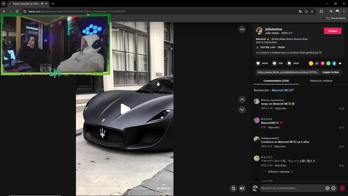Viewport: 348px width, 196px height.
Task: Click juliatestou's profile avatar
Action: (259, 31)
